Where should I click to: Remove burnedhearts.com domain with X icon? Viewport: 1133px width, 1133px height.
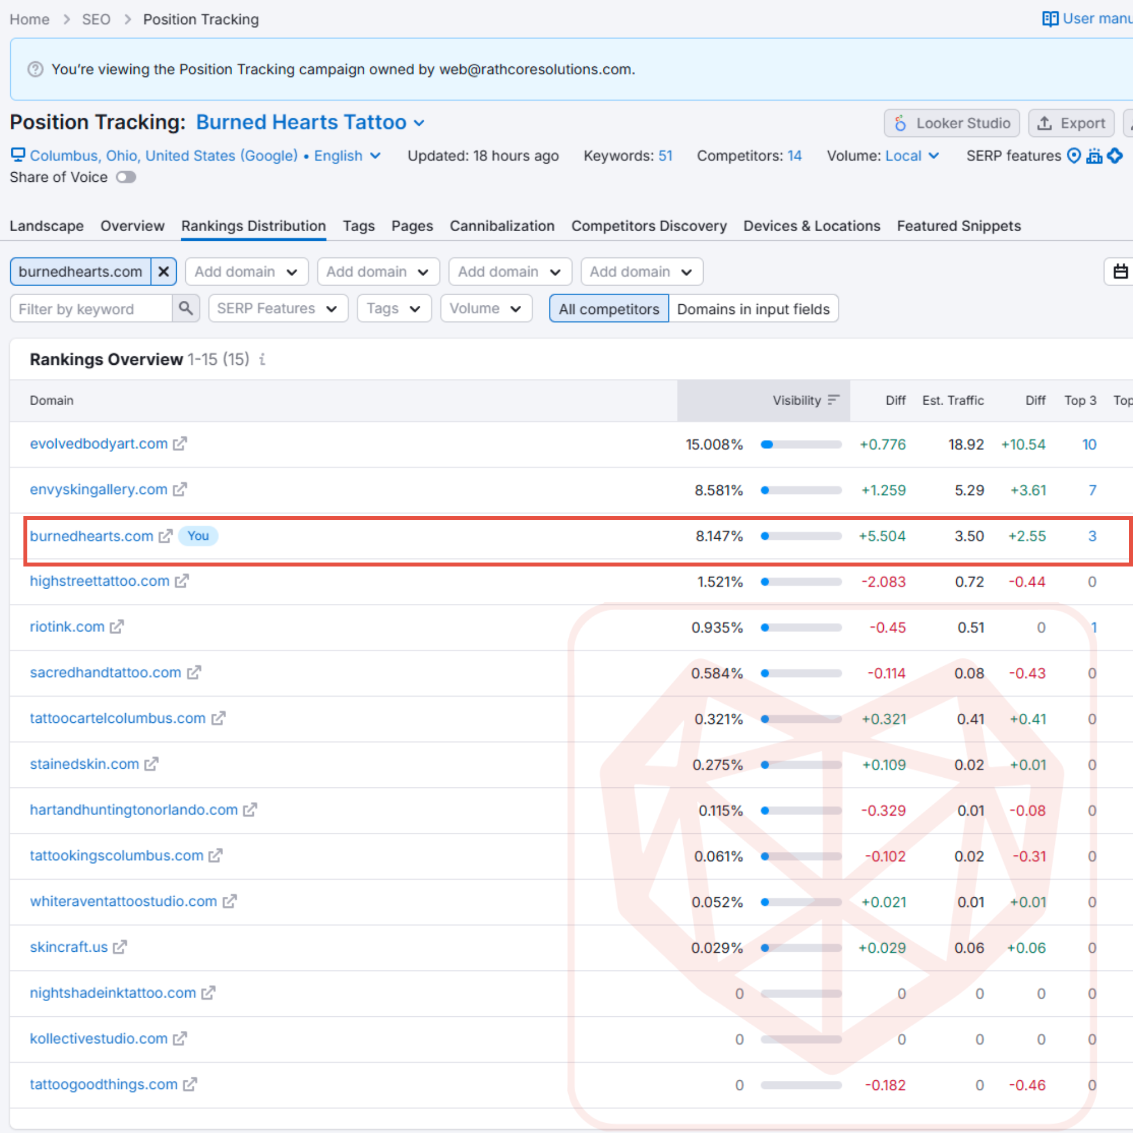(164, 271)
